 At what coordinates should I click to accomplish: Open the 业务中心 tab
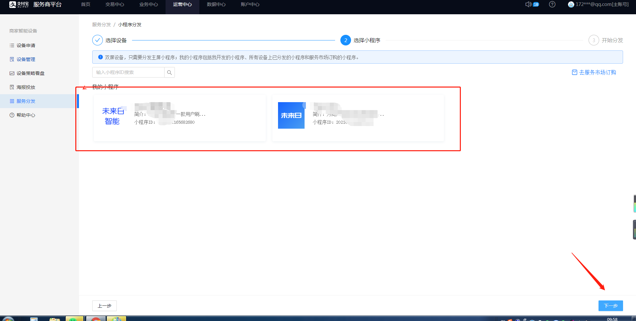point(149,5)
